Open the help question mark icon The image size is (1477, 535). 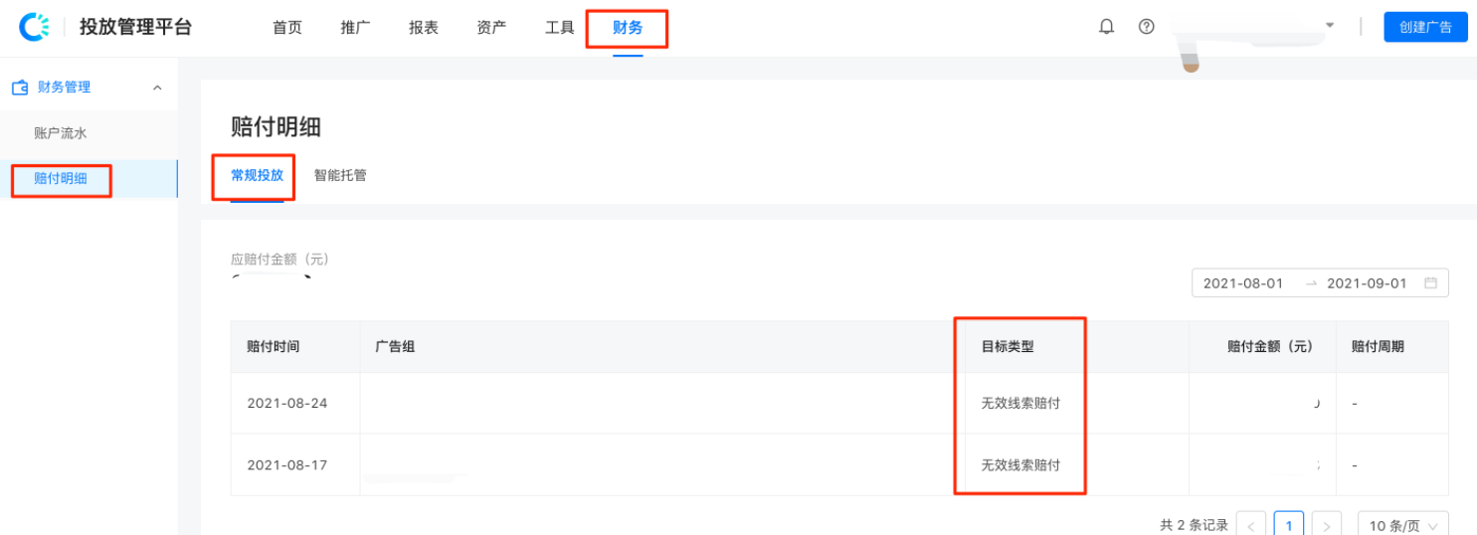[1146, 27]
